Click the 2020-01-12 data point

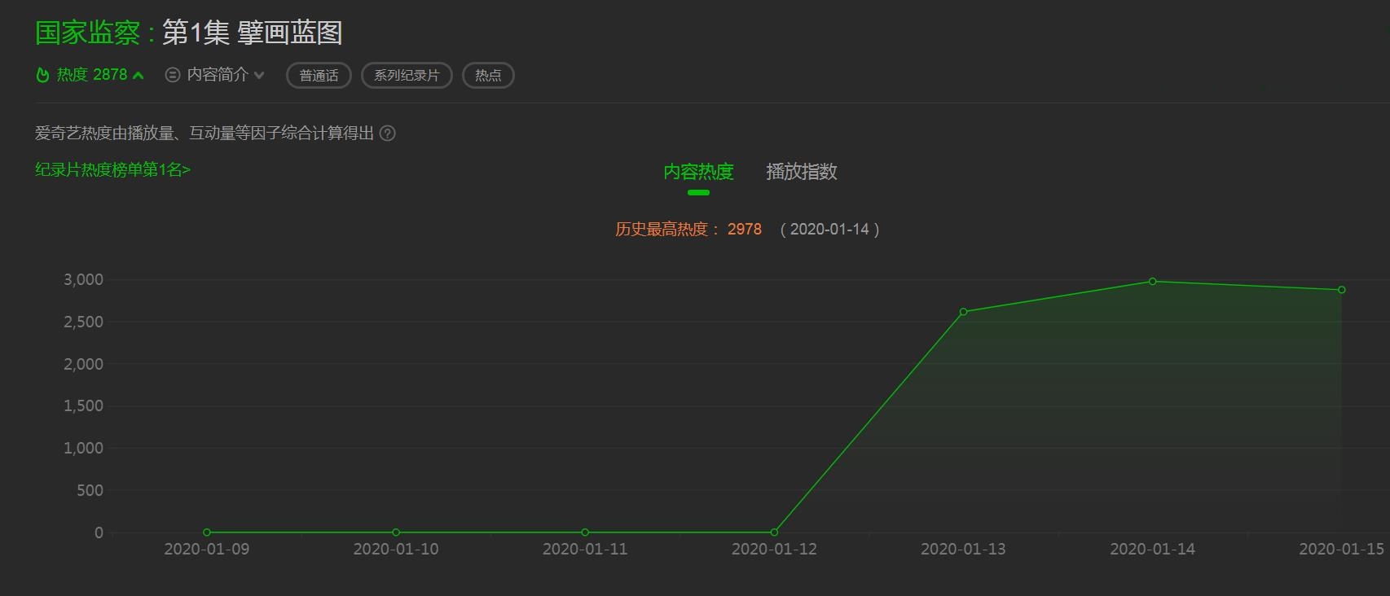(x=774, y=532)
